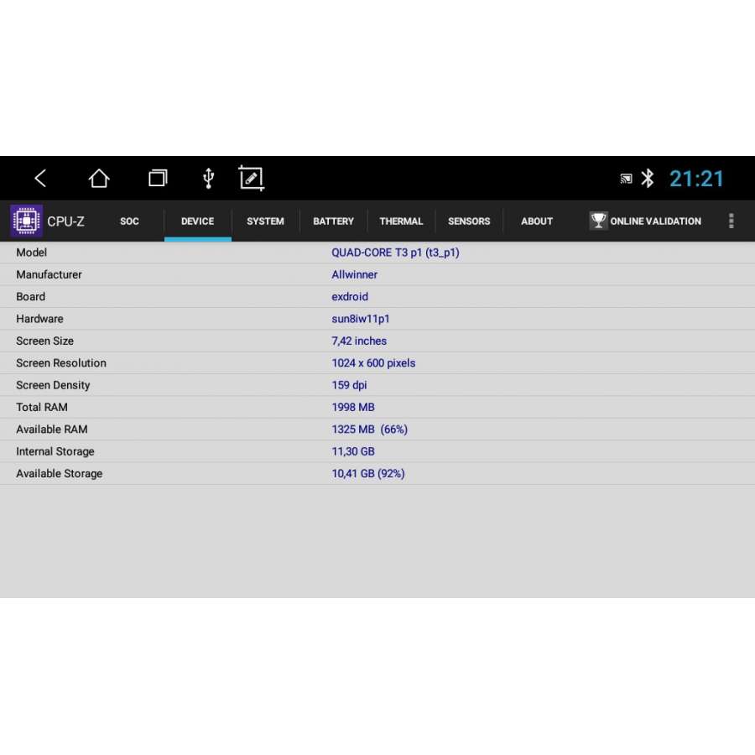Tap the 21:21 clock
755x755 pixels.
coord(696,179)
